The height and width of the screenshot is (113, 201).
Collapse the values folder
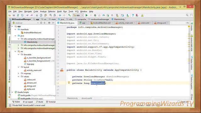19,77
